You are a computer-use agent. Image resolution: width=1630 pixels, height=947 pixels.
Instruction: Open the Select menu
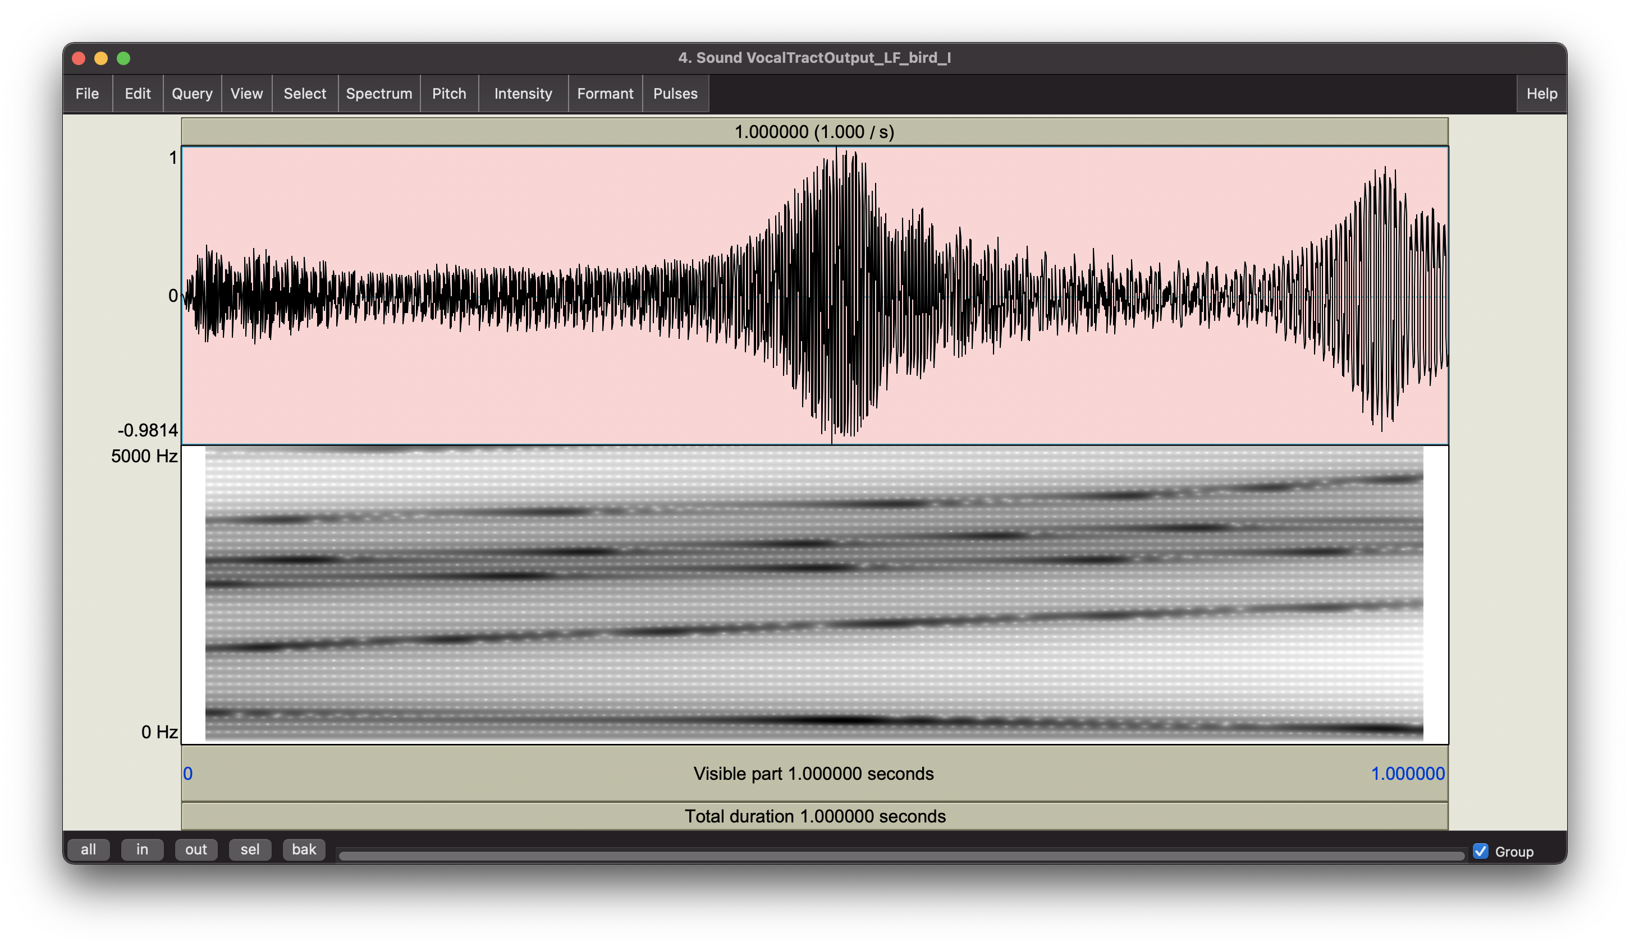[x=305, y=94]
